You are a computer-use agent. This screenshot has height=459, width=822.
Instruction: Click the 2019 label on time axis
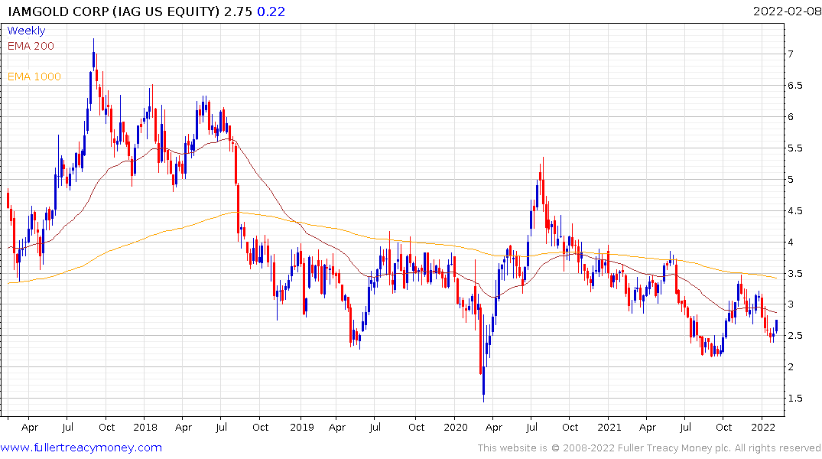(301, 427)
